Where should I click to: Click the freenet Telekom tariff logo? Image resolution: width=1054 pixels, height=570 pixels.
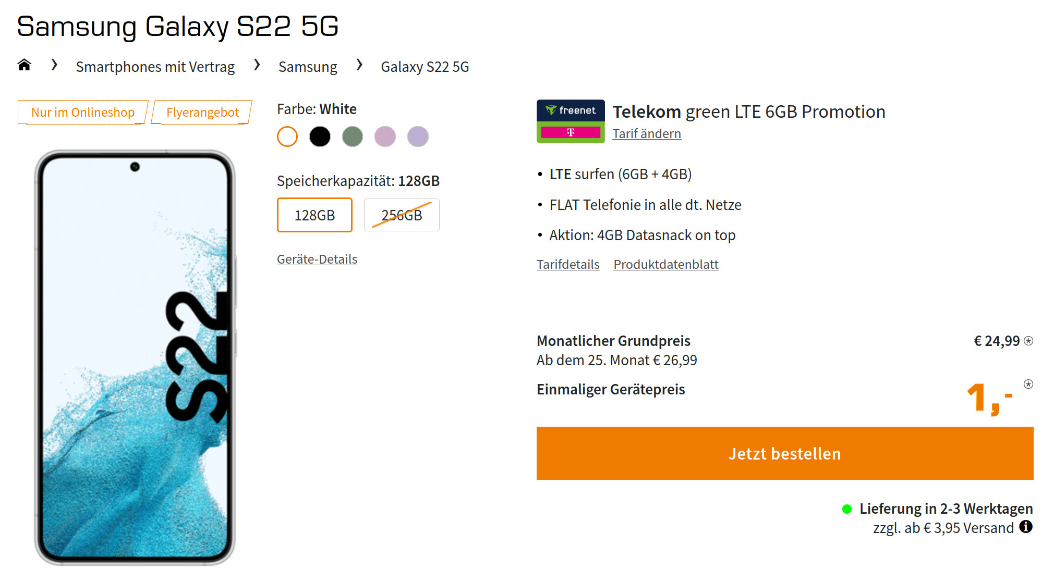pos(571,121)
